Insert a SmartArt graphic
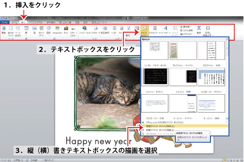Viewport: 244px width, 162px height. (x=57, y=30)
